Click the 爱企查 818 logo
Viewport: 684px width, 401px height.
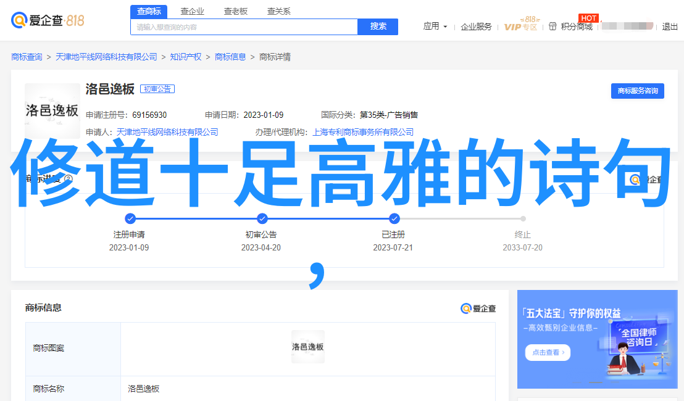click(48, 20)
